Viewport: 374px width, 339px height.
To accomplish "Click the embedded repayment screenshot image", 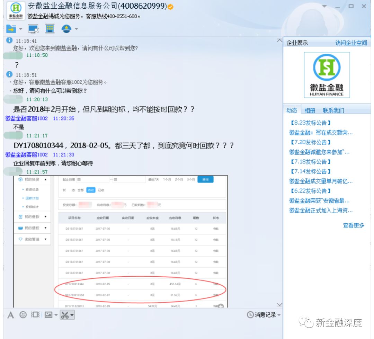I will pyautogui.click(x=121, y=241).
